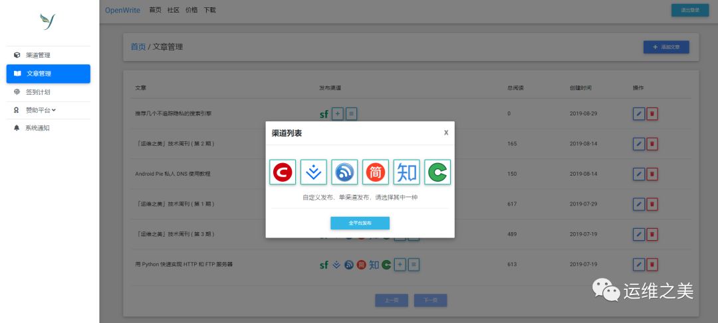Open 文章管理 in the sidebar
The width and height of the screenshot is (718, 323).
[48, 74]
